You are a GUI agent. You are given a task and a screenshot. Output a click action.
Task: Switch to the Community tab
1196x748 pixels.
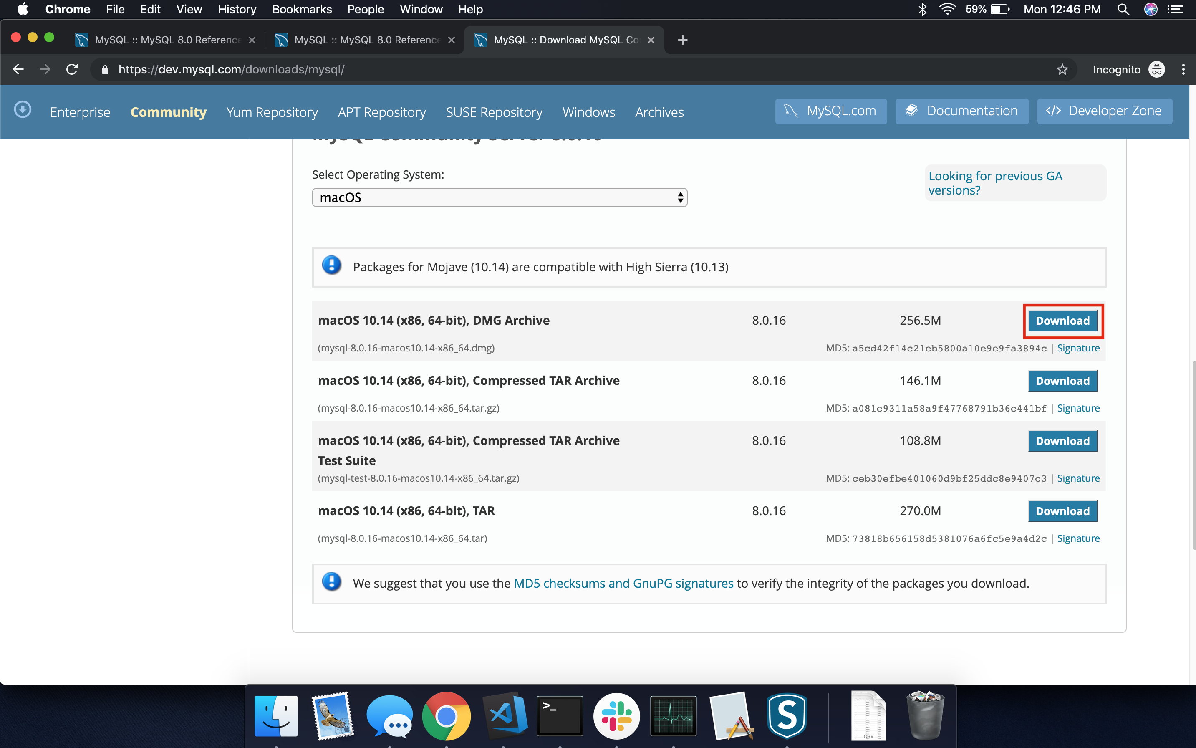pos(168,111)
